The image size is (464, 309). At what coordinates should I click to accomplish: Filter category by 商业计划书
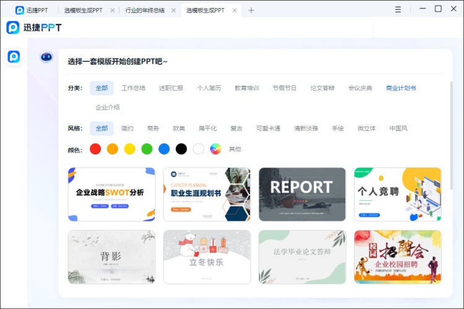pyautogui.click(x=401, y=88)
